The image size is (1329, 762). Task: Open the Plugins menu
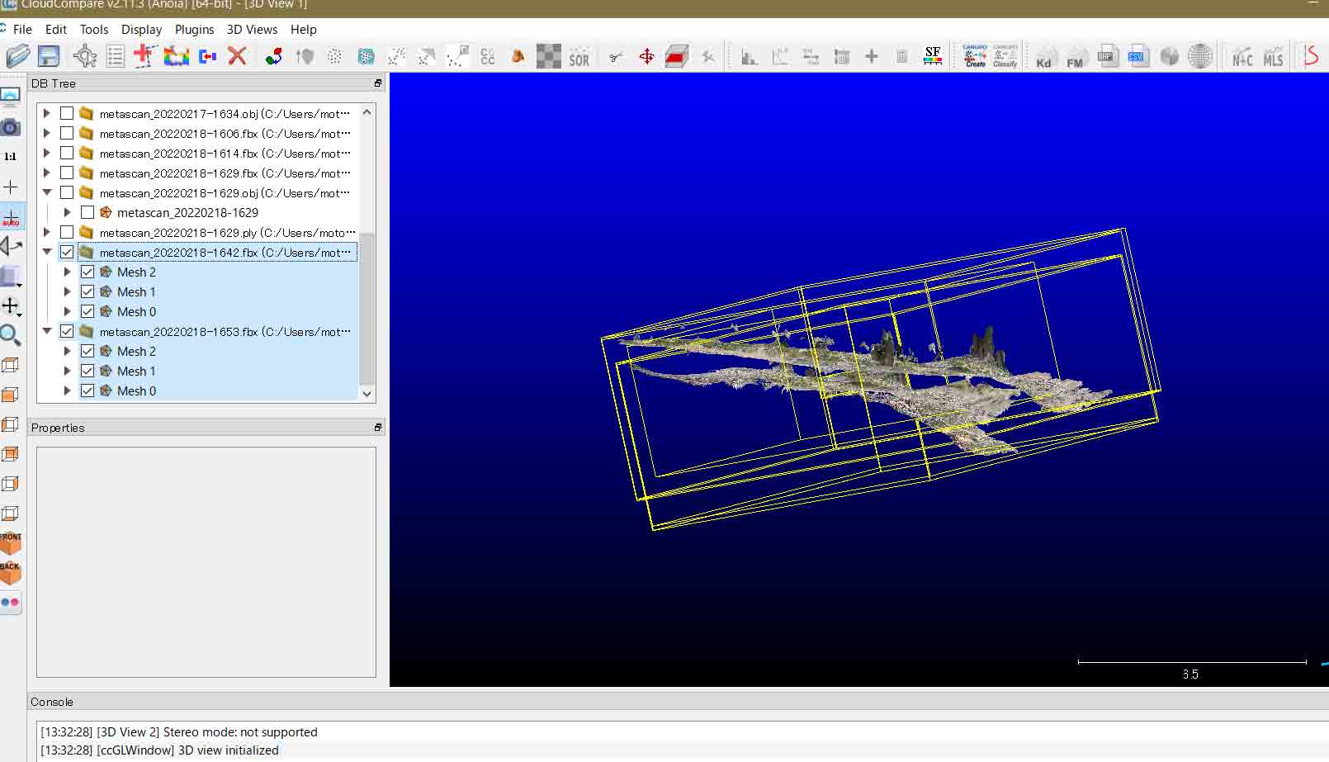[194, 30]
